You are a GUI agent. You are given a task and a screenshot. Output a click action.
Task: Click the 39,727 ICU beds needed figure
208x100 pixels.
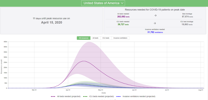[123, 24]
